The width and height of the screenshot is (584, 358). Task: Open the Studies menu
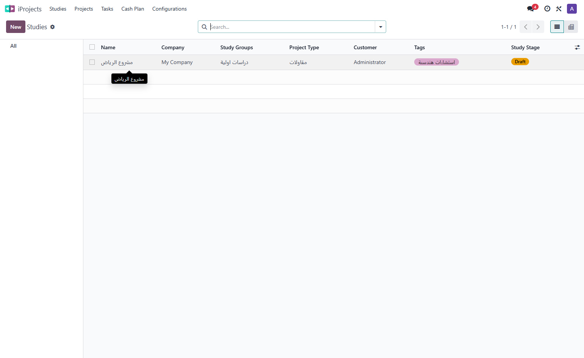(x=58, y=9)
